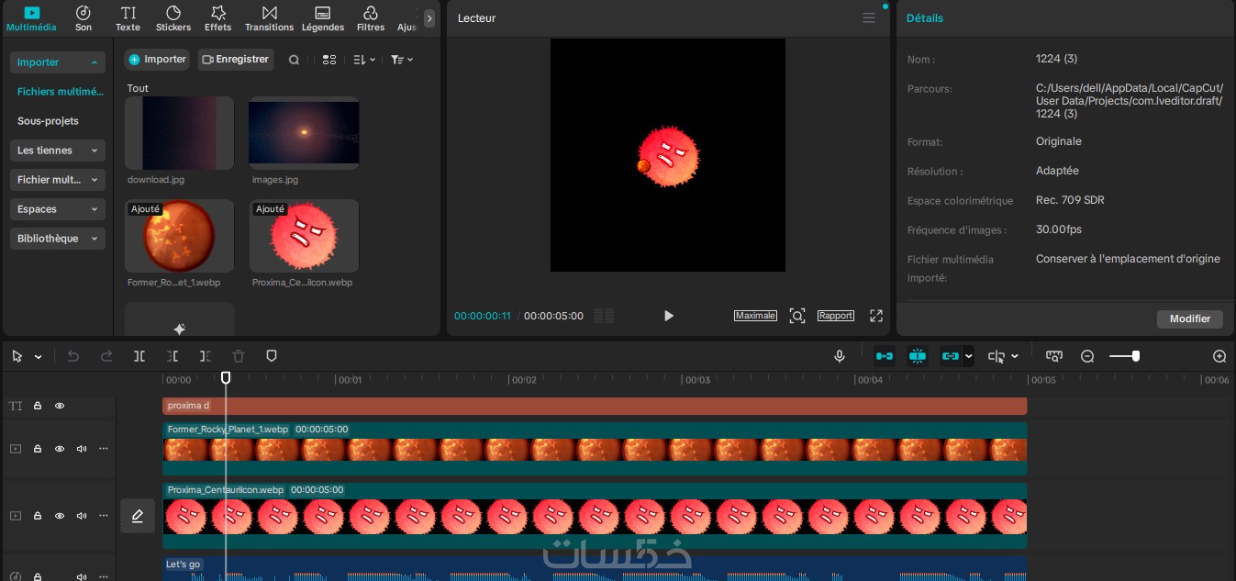Hide the Former_Rocky_Planet_1.webp track using eye icon
This screenshot has height=581, width=1236.
tap(60, 449)
